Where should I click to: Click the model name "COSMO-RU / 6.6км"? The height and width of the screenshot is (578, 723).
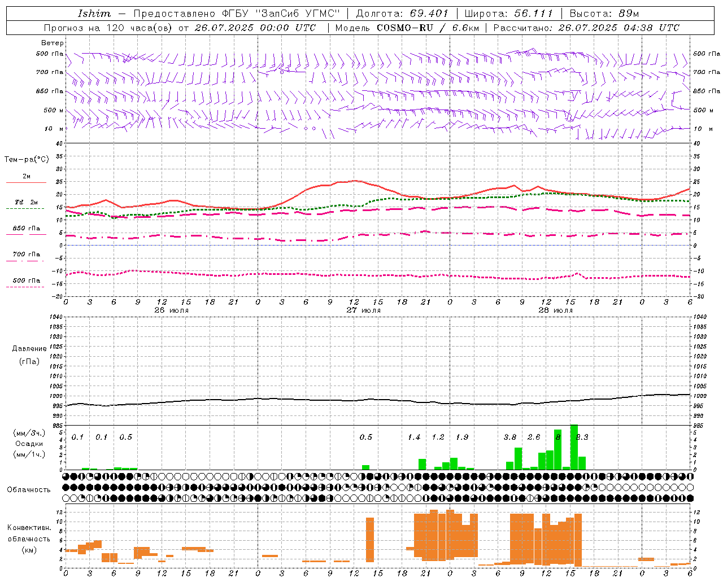pyautogui.click(x=428, y=28)
